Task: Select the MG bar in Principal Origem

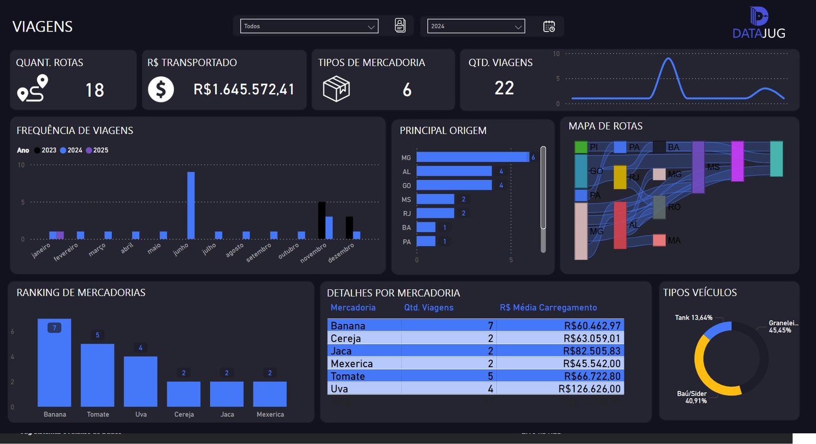Action: pyautogui.click(x=473, y=157)
